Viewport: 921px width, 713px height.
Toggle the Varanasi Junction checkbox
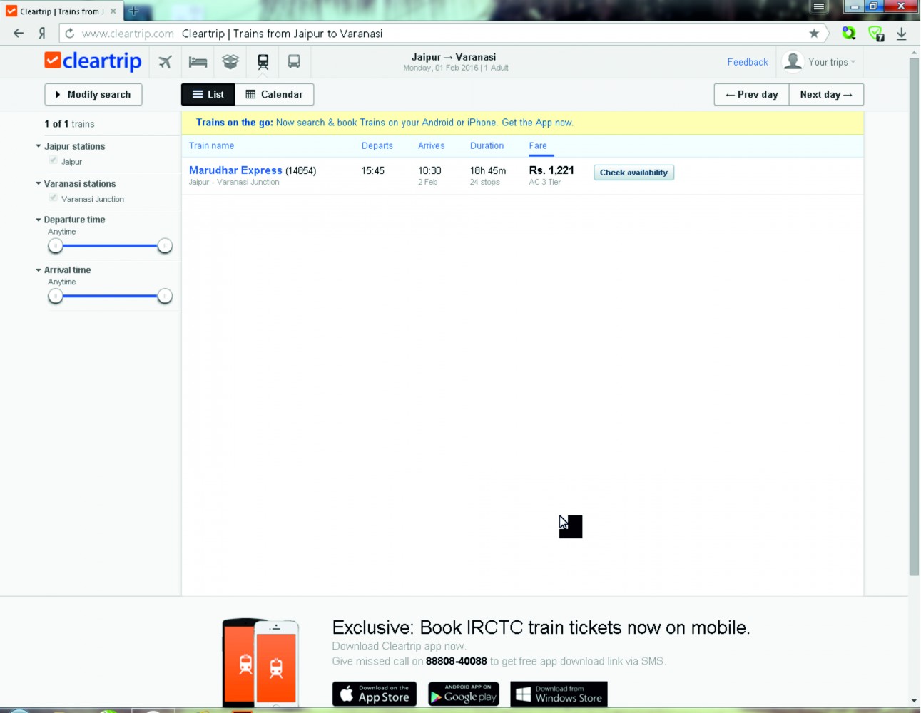coord(54,198)
